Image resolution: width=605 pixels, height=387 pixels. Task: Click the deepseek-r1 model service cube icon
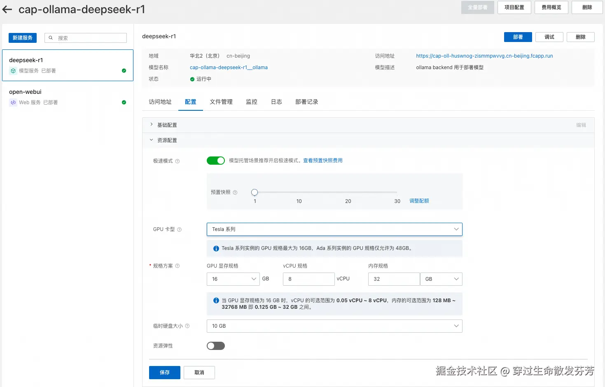click(13, 71)
